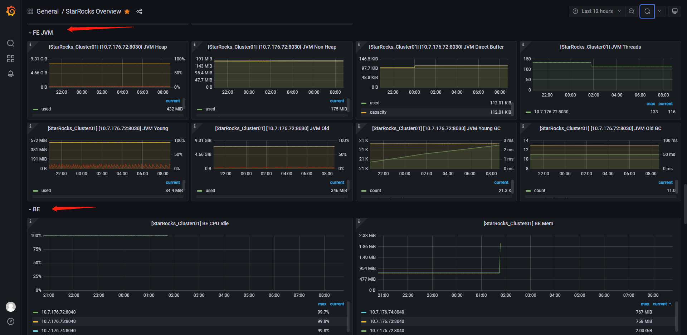Open the Last 12 hours time picker
The image size is (687, 335).
point(597,11)
